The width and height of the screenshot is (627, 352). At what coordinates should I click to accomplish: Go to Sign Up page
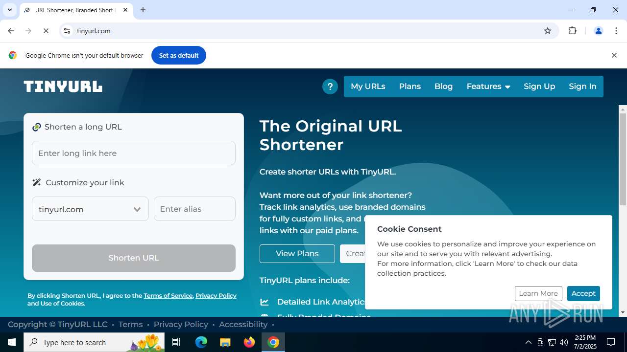[x=539, y=87]
